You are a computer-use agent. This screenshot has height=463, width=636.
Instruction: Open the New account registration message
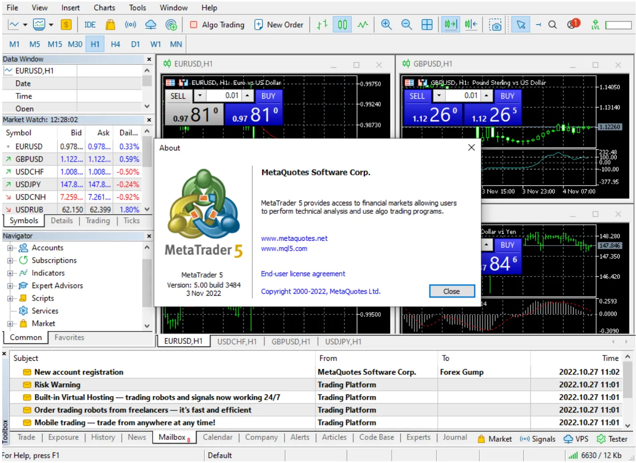point(79,372)
